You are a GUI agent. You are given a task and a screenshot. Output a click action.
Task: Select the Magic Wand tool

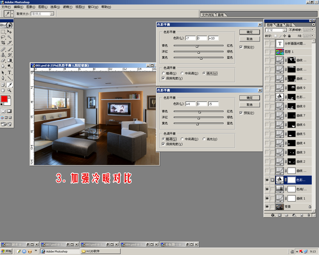coord(9,37)
